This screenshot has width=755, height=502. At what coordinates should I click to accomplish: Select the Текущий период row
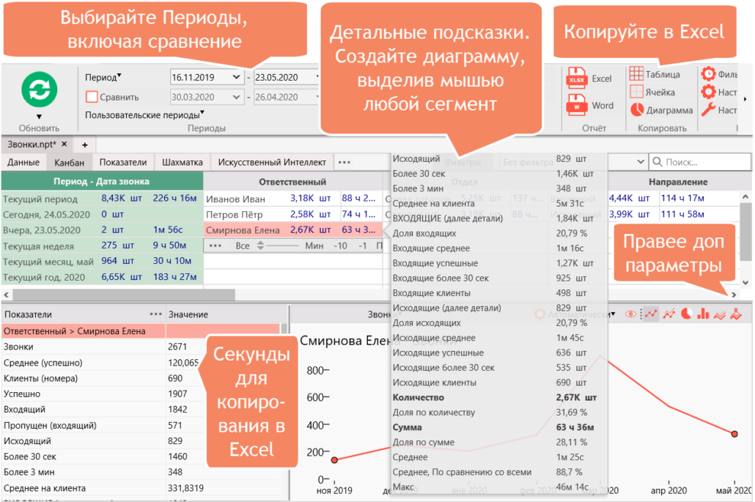click(102, 199)
